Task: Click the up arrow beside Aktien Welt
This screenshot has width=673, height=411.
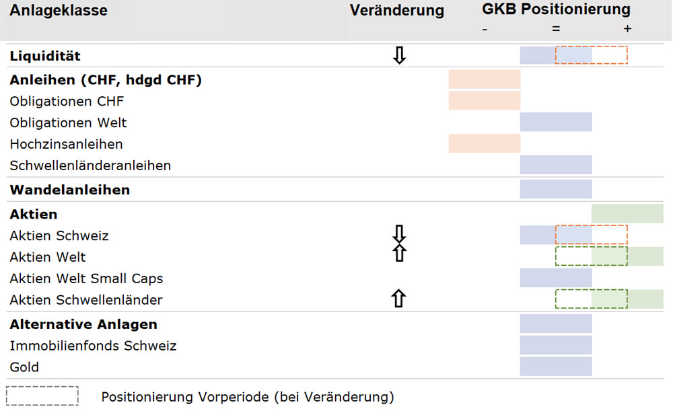Action: 399,254
